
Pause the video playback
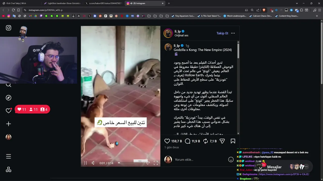pyautogui.click(x=86, y=163)
